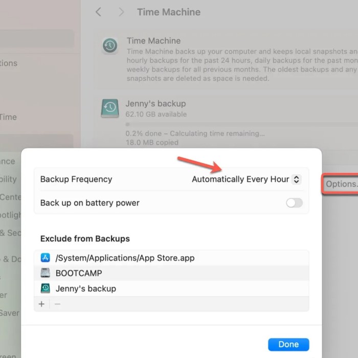Click the Back up on battery power label

[x=89, y=203]
